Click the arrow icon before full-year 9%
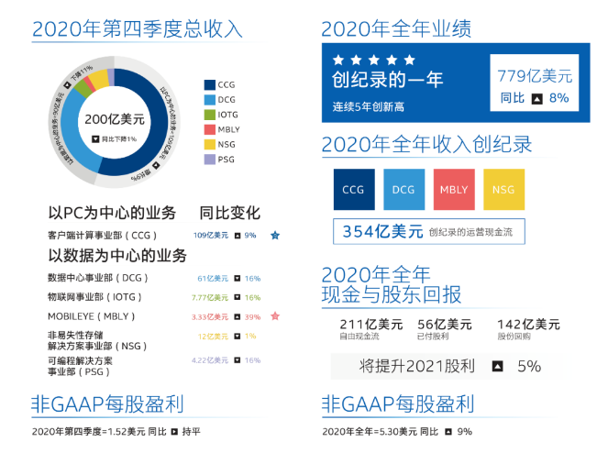Image resolution: width=608 pixels, height=453 pixels. (448, 431)
